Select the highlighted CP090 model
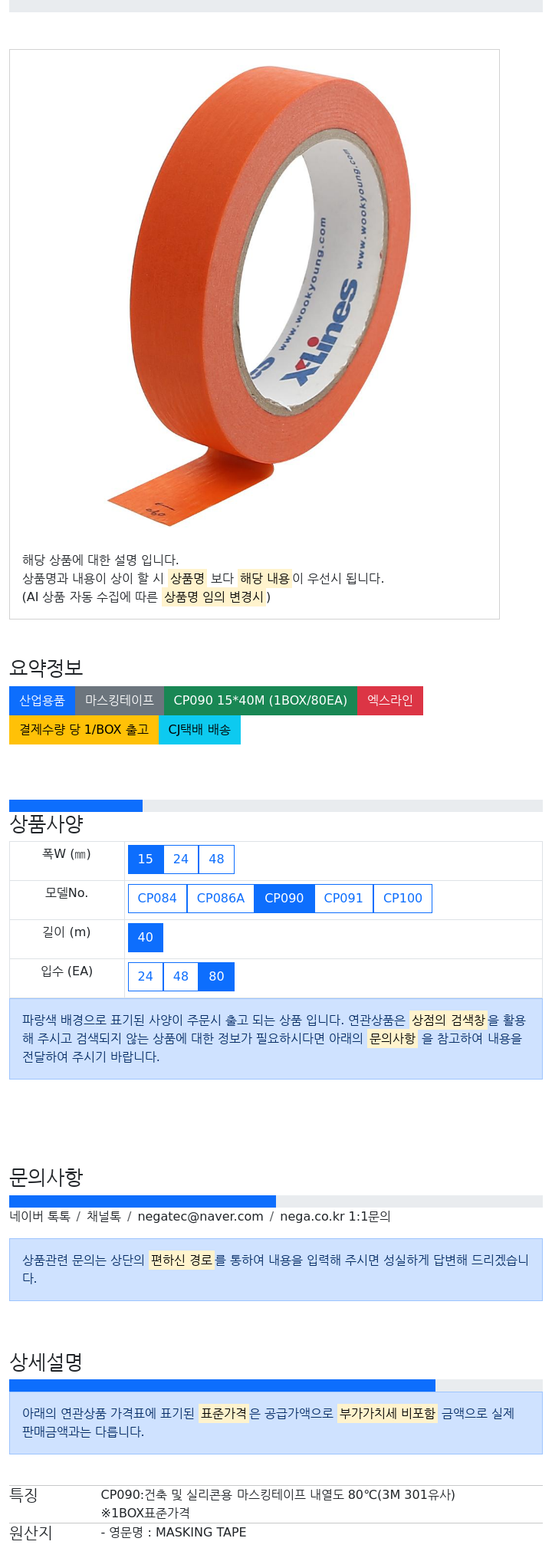 coord(284,899)
